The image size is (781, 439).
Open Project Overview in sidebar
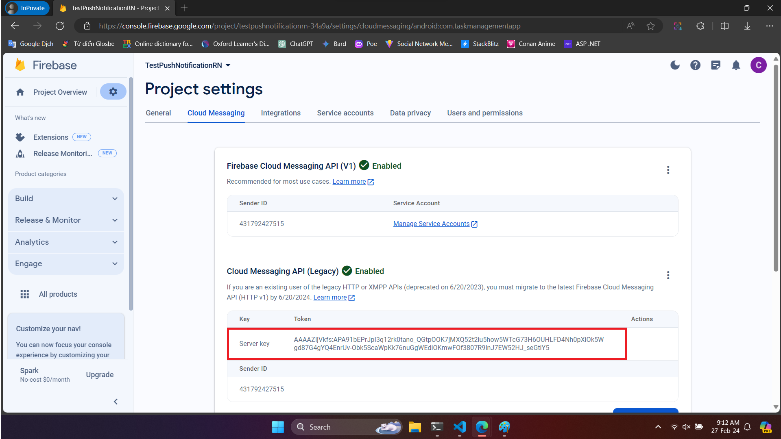(x=60, y=92)
